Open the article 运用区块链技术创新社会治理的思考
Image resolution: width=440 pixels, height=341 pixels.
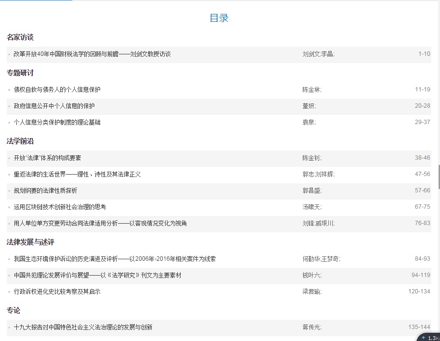(60, 207)
